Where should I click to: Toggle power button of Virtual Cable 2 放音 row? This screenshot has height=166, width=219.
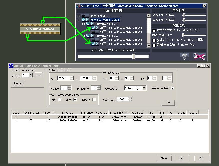coord(93,44)
